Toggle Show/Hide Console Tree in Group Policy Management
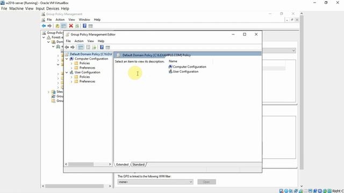Screen dimensions: 344x193 point(63,26)
